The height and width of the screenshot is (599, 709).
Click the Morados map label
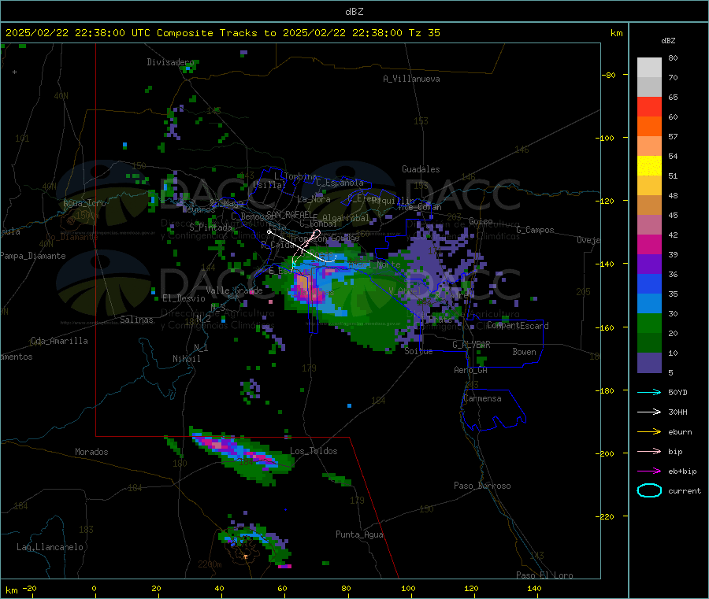click(91, 452)
